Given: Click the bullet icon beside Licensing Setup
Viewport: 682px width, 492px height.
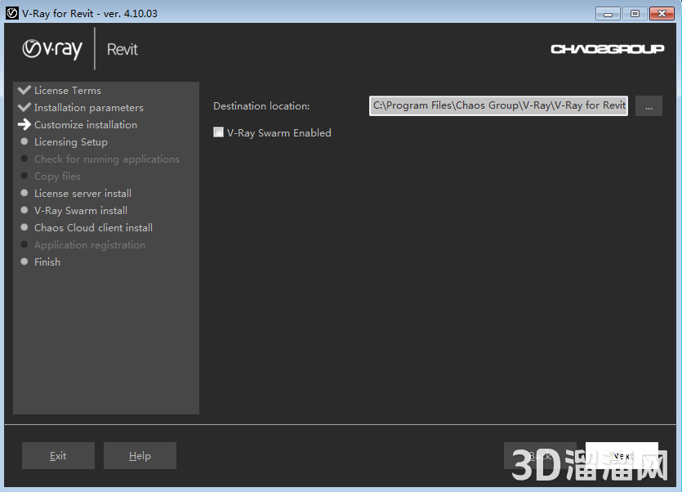Looking at the screenshot, I should 25,141.
